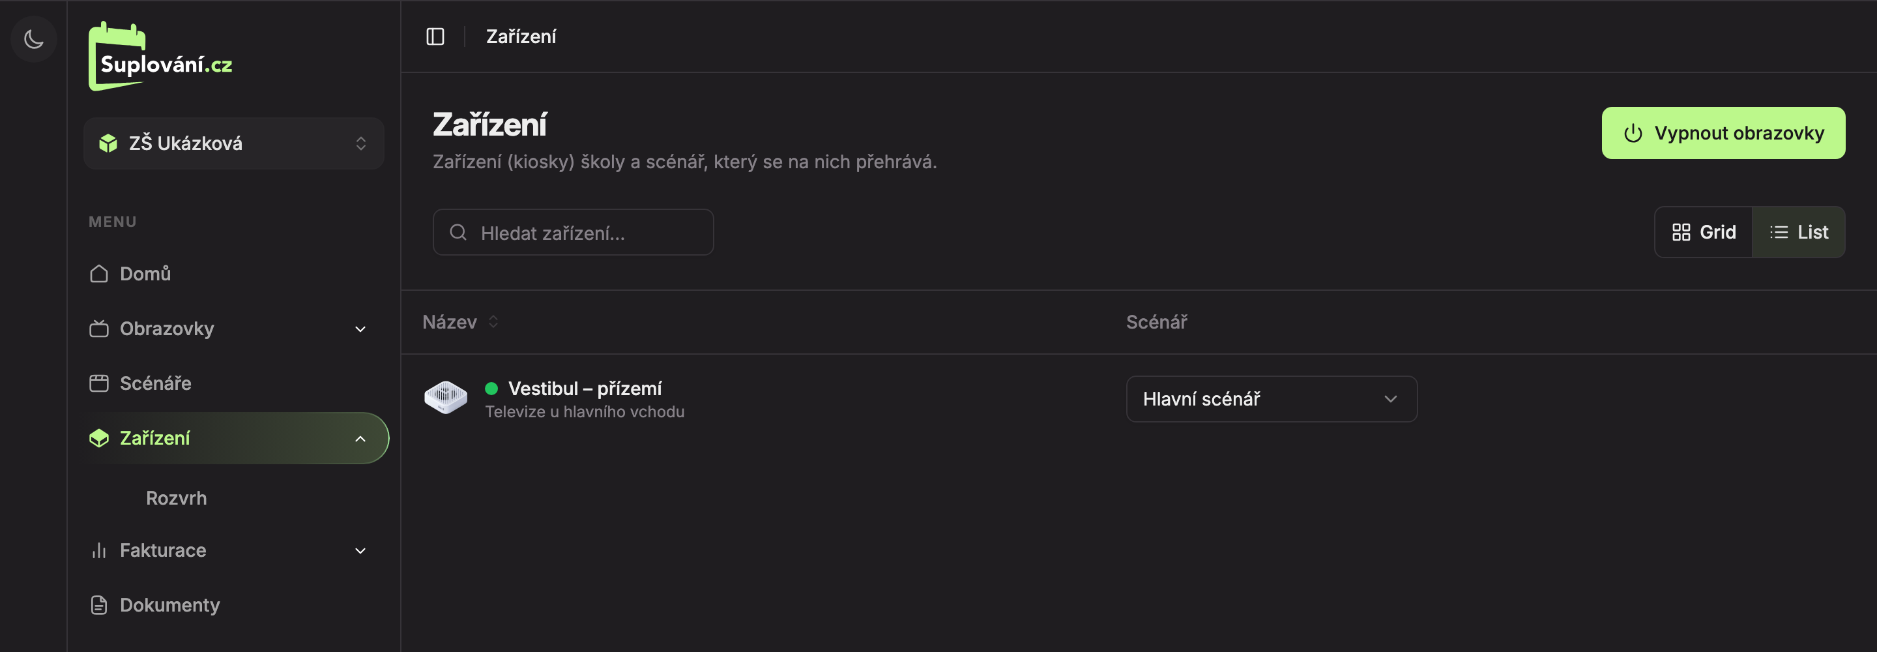Collapse the sidebar with the panel icon

[x=435, y=37]
